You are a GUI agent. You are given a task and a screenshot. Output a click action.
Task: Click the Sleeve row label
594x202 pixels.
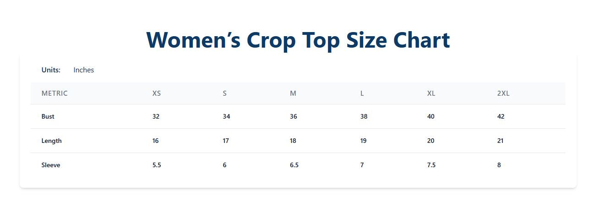[51, 165]
